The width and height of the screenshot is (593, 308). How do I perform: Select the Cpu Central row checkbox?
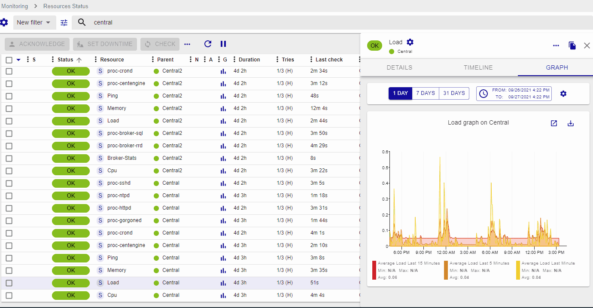click(x=9, y=295)
